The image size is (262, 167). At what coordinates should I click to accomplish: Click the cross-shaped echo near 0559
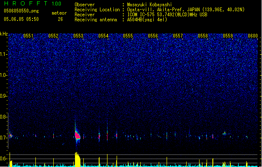[225, 134]
